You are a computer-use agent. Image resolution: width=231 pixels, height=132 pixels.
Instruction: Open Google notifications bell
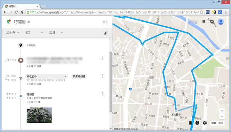tap(212, 22)
